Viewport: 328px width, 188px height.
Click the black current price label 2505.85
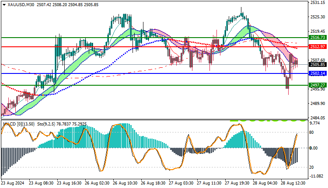point(318,65)
